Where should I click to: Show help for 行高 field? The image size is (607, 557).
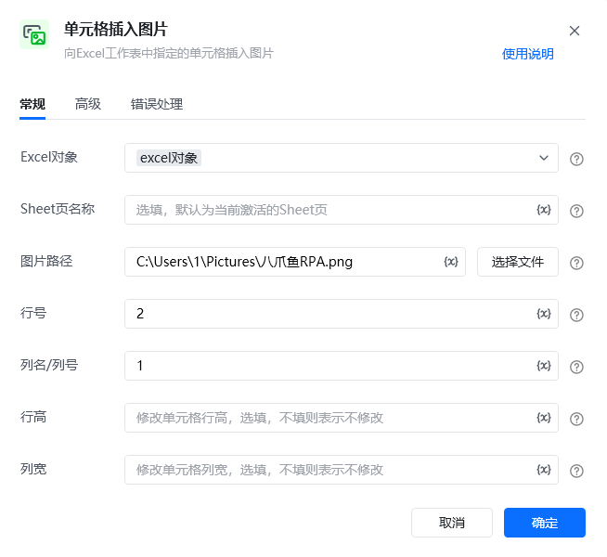(576, 419)
